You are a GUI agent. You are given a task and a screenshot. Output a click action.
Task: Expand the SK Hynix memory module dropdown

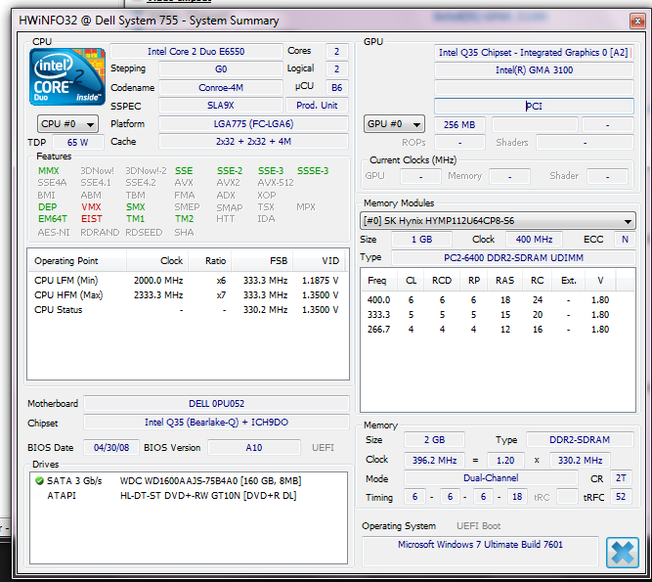498,221
